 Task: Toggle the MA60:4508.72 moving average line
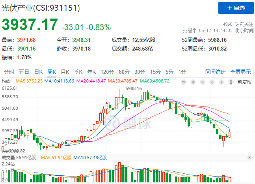click(153, 81)
